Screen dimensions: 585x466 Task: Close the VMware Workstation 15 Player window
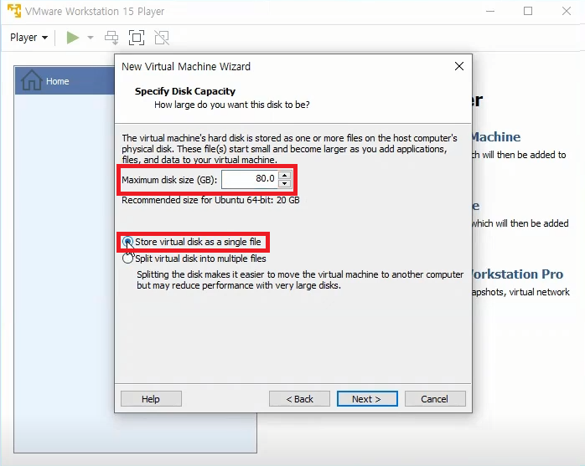click(567, 11)
